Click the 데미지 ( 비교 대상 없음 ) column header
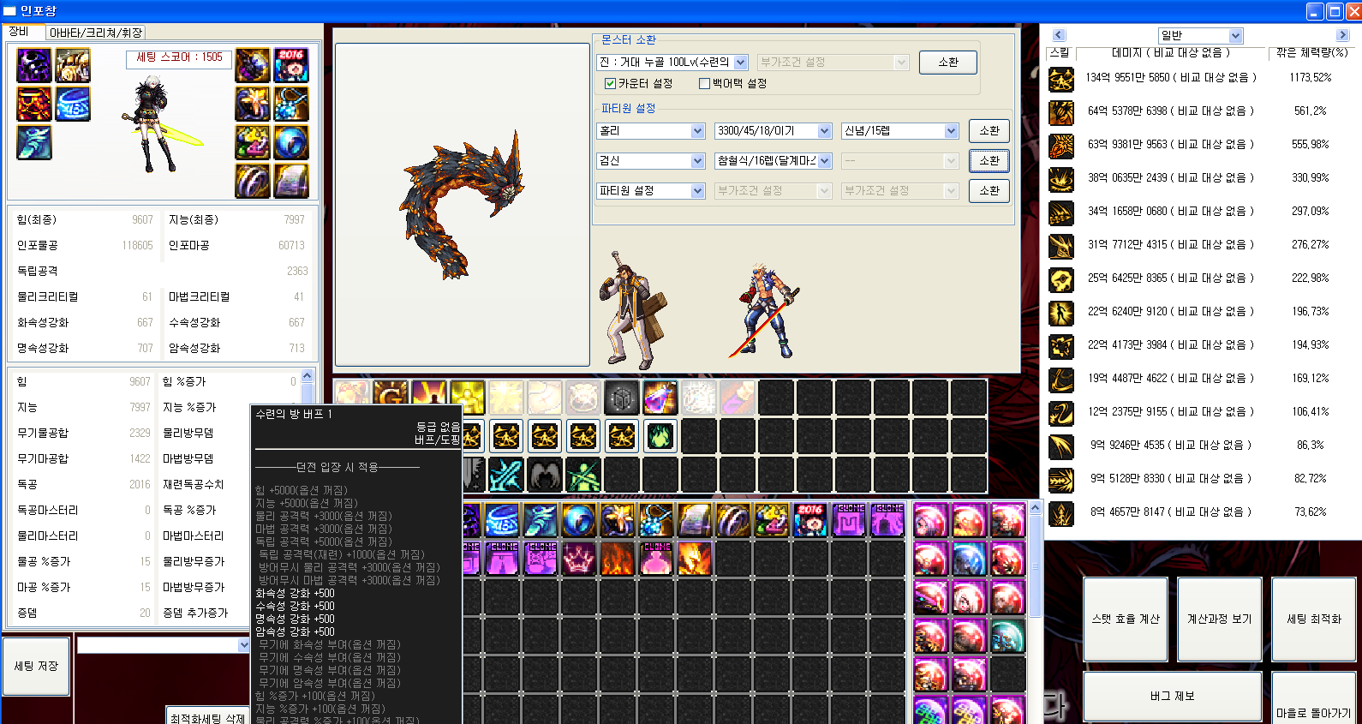The width and height of the screenshot is (1362, 724). coord(1171,53)
